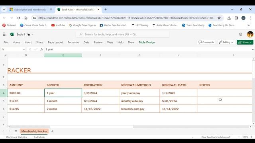Open the Chrome three-dot menu
The image size is (255, 143).
coord(251,18)
